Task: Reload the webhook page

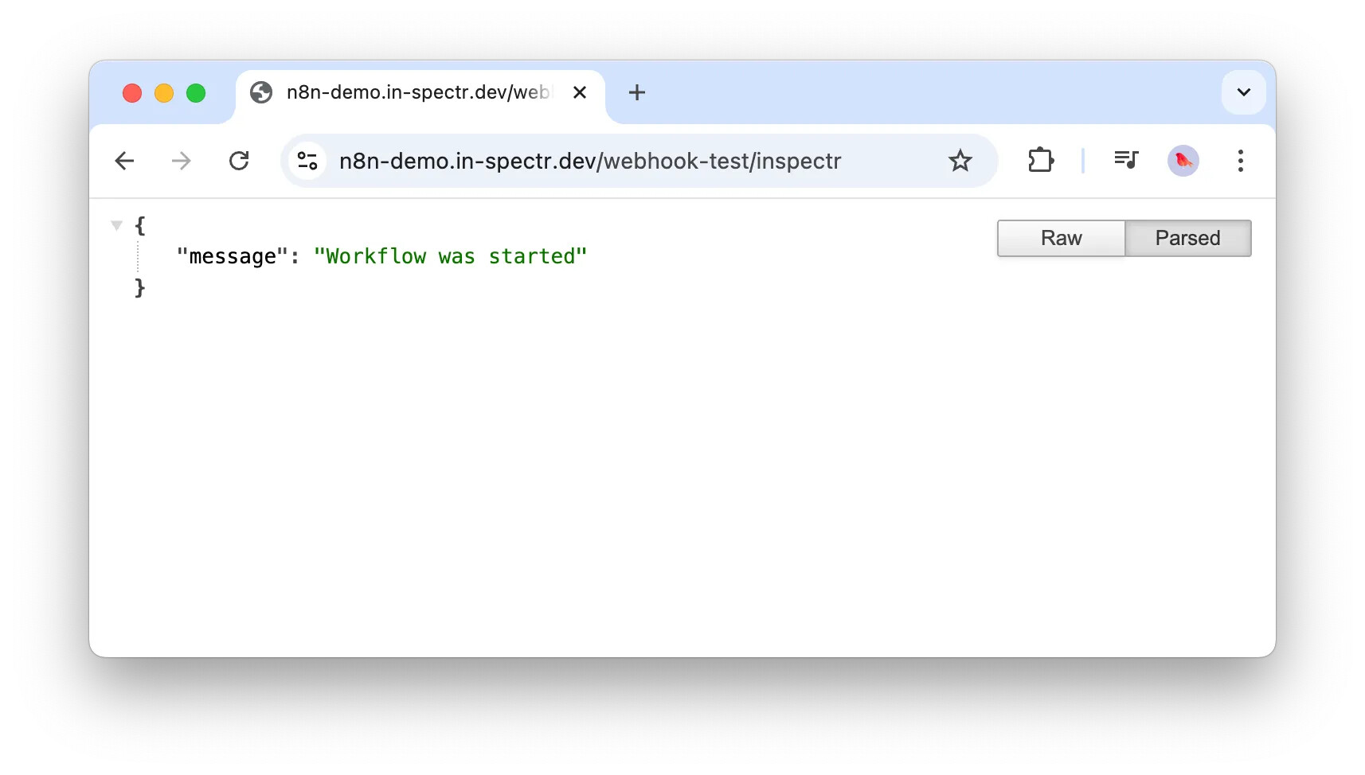Action: (239, 162)
